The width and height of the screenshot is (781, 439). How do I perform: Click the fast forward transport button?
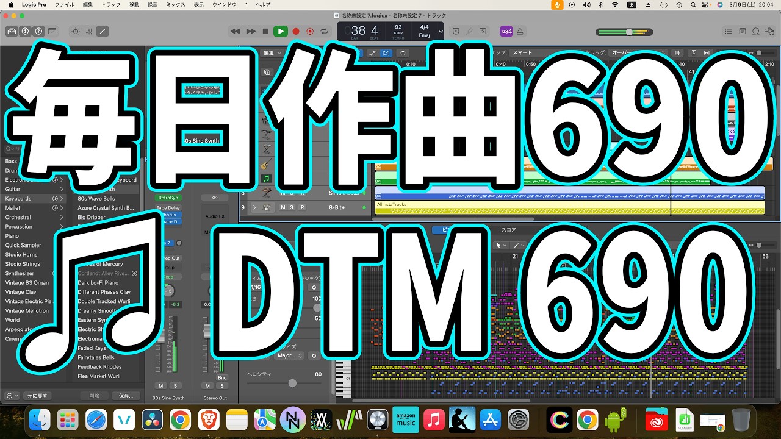[x=251, y=31]
